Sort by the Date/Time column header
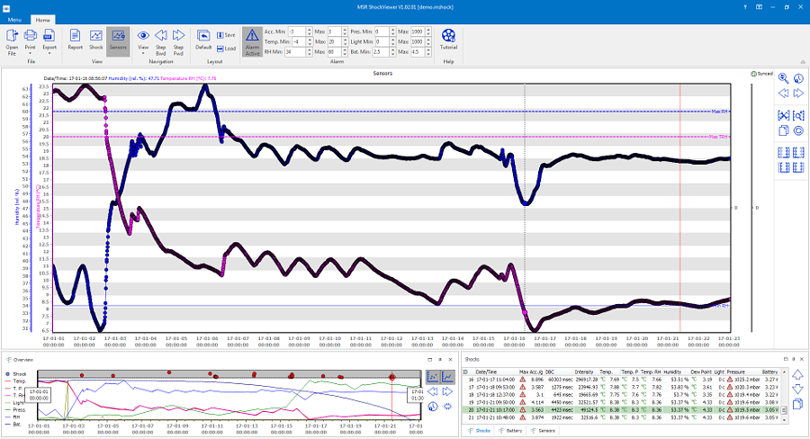 [496, 372]
